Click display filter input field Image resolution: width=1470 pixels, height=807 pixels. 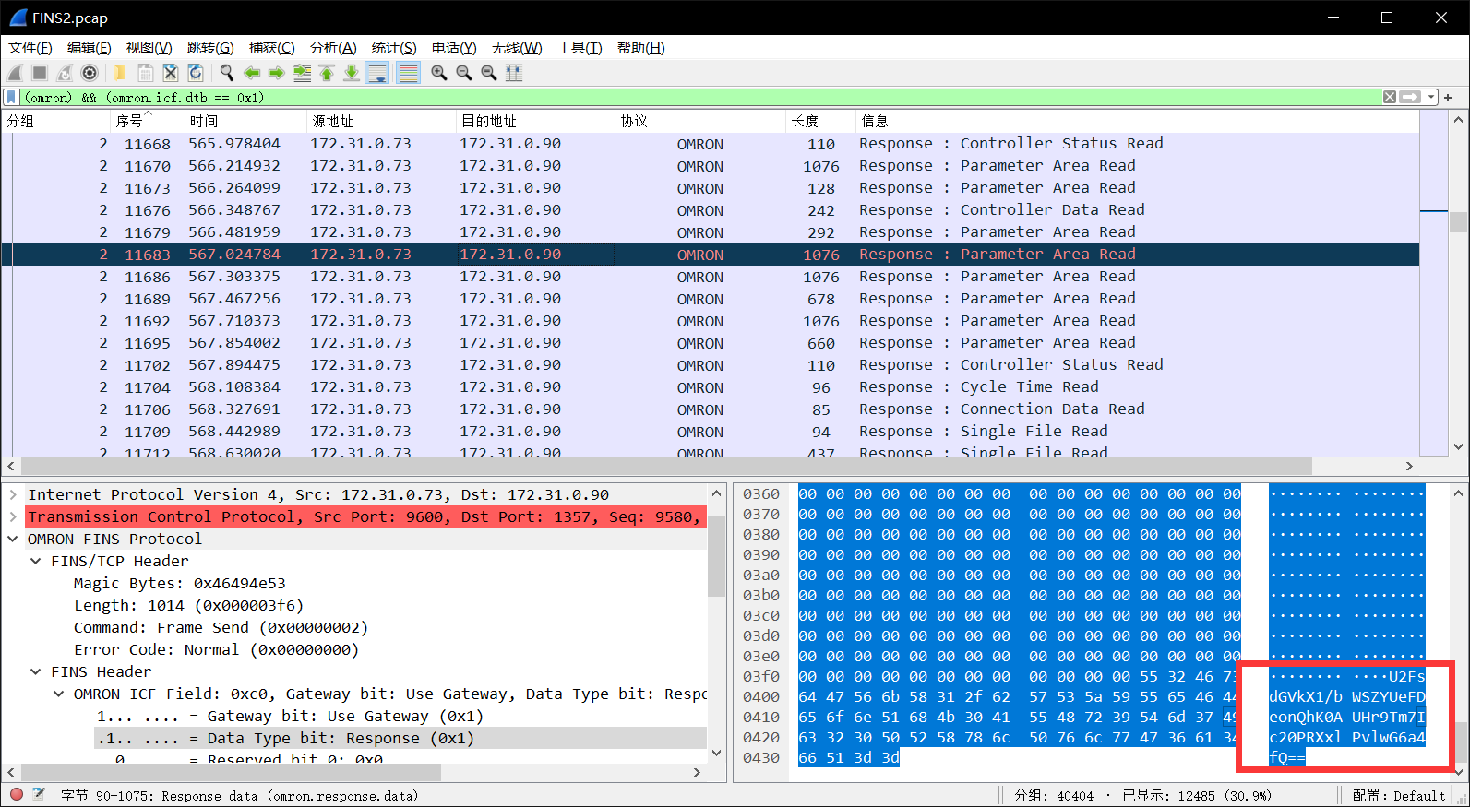[x=701, y=97]
